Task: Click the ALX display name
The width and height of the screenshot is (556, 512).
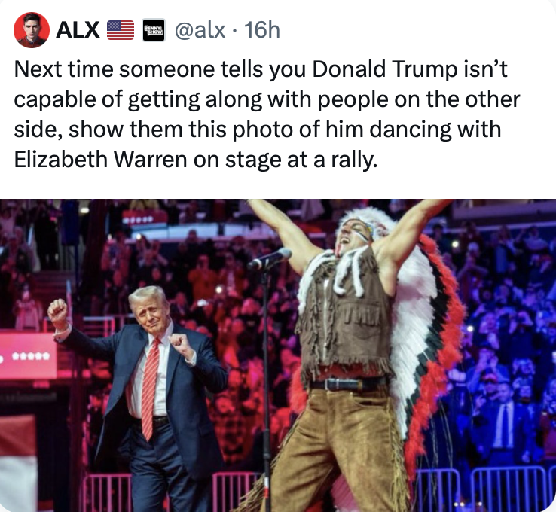Action: click(x=78, y=30)
